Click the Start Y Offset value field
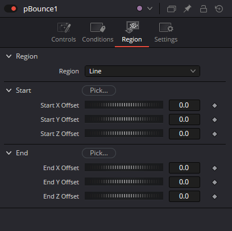The image size is (232, 231). (184, 119)
